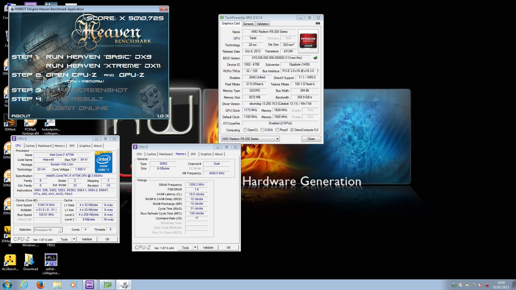Click About in the Heaven Benchmark app
The width and height of the screenshot is (516, 290).
(x=21, y=116)
